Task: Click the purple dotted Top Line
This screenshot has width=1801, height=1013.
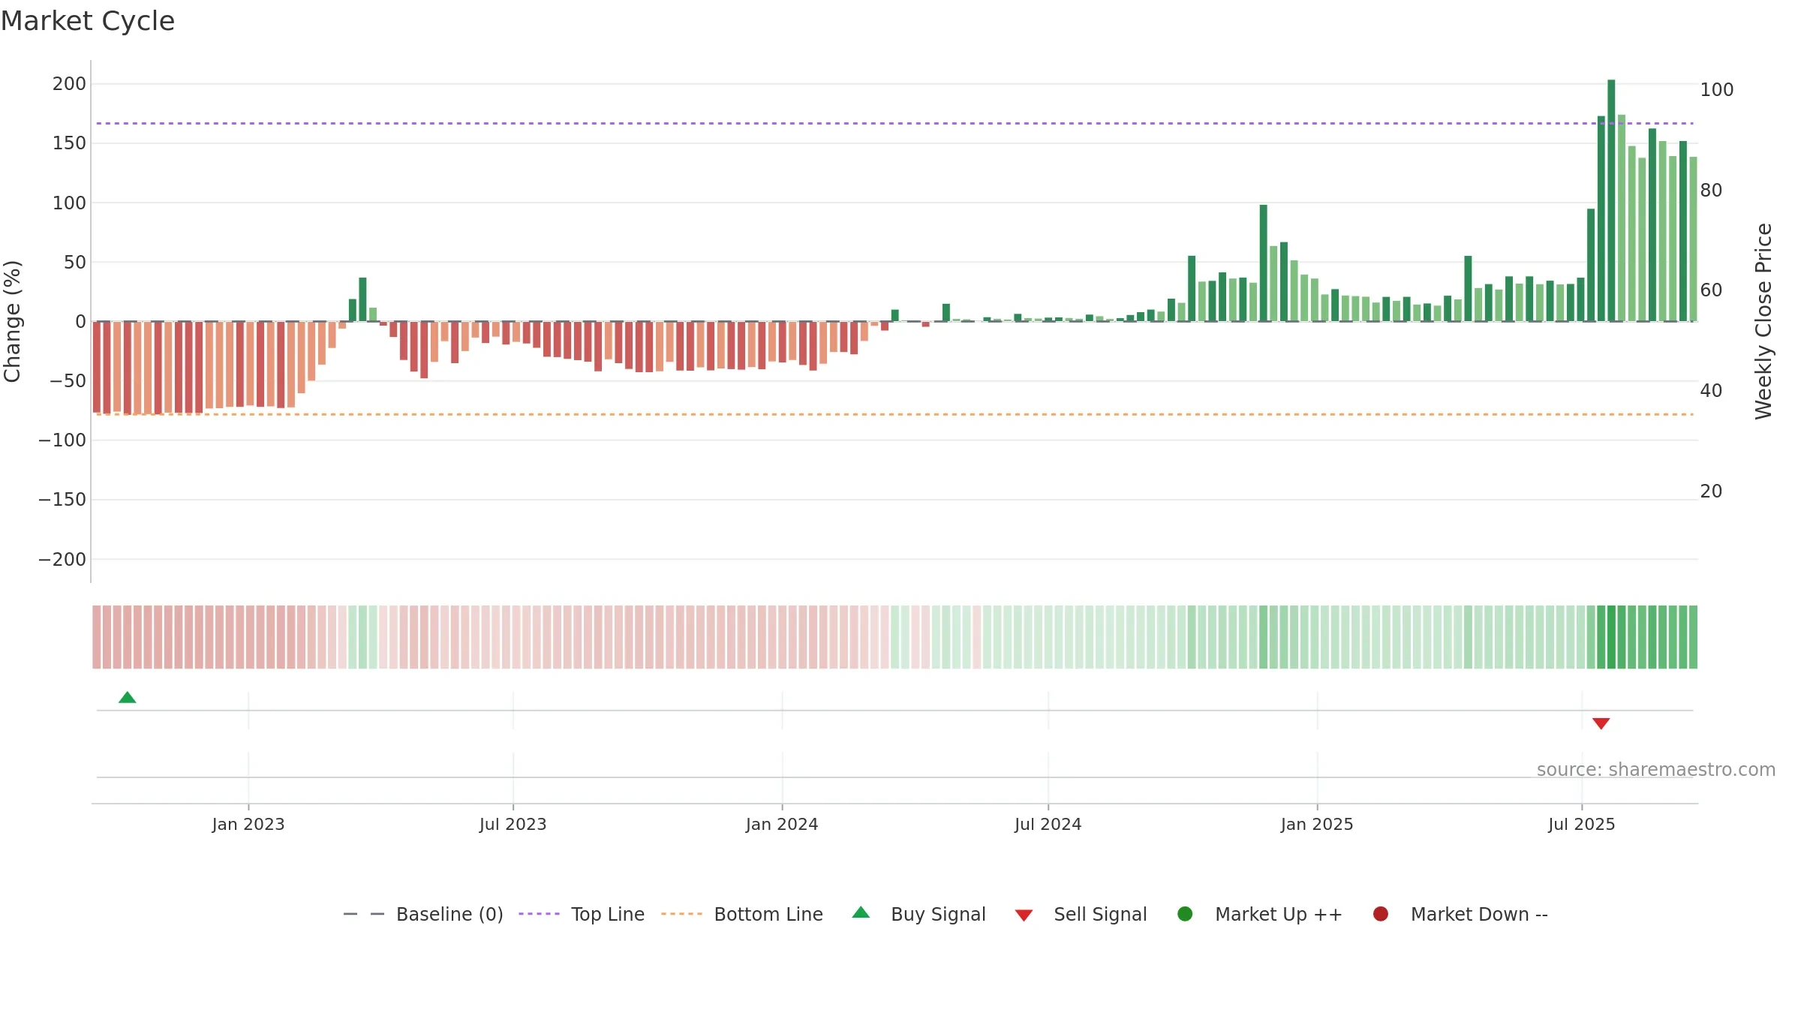Action: 894,123
